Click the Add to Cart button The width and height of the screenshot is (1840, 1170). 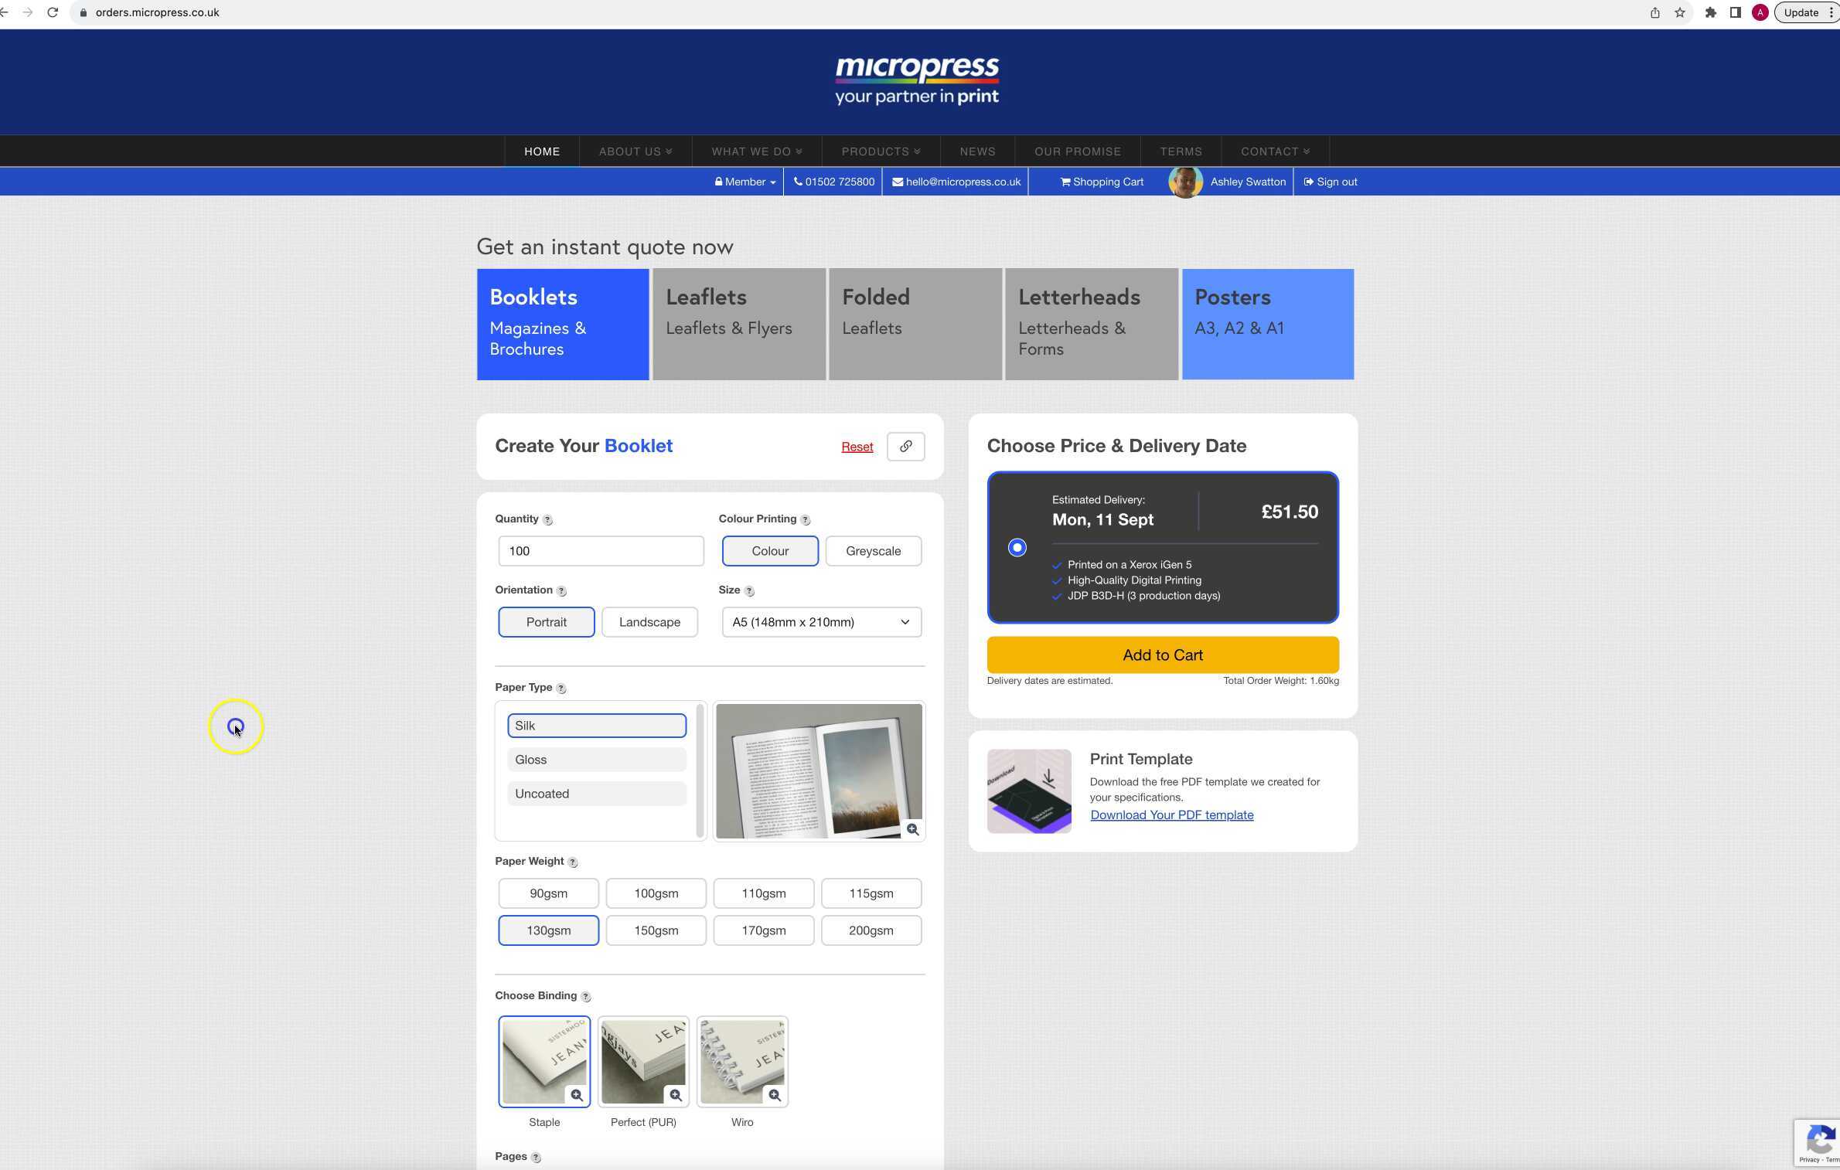[1162, 655]
